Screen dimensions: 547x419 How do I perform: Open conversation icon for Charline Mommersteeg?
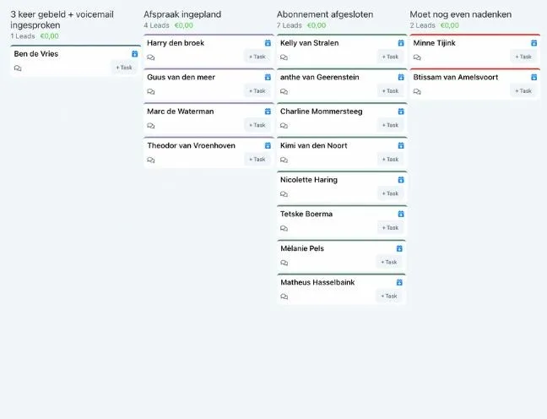pyautogui.click(x=284, y=126)
